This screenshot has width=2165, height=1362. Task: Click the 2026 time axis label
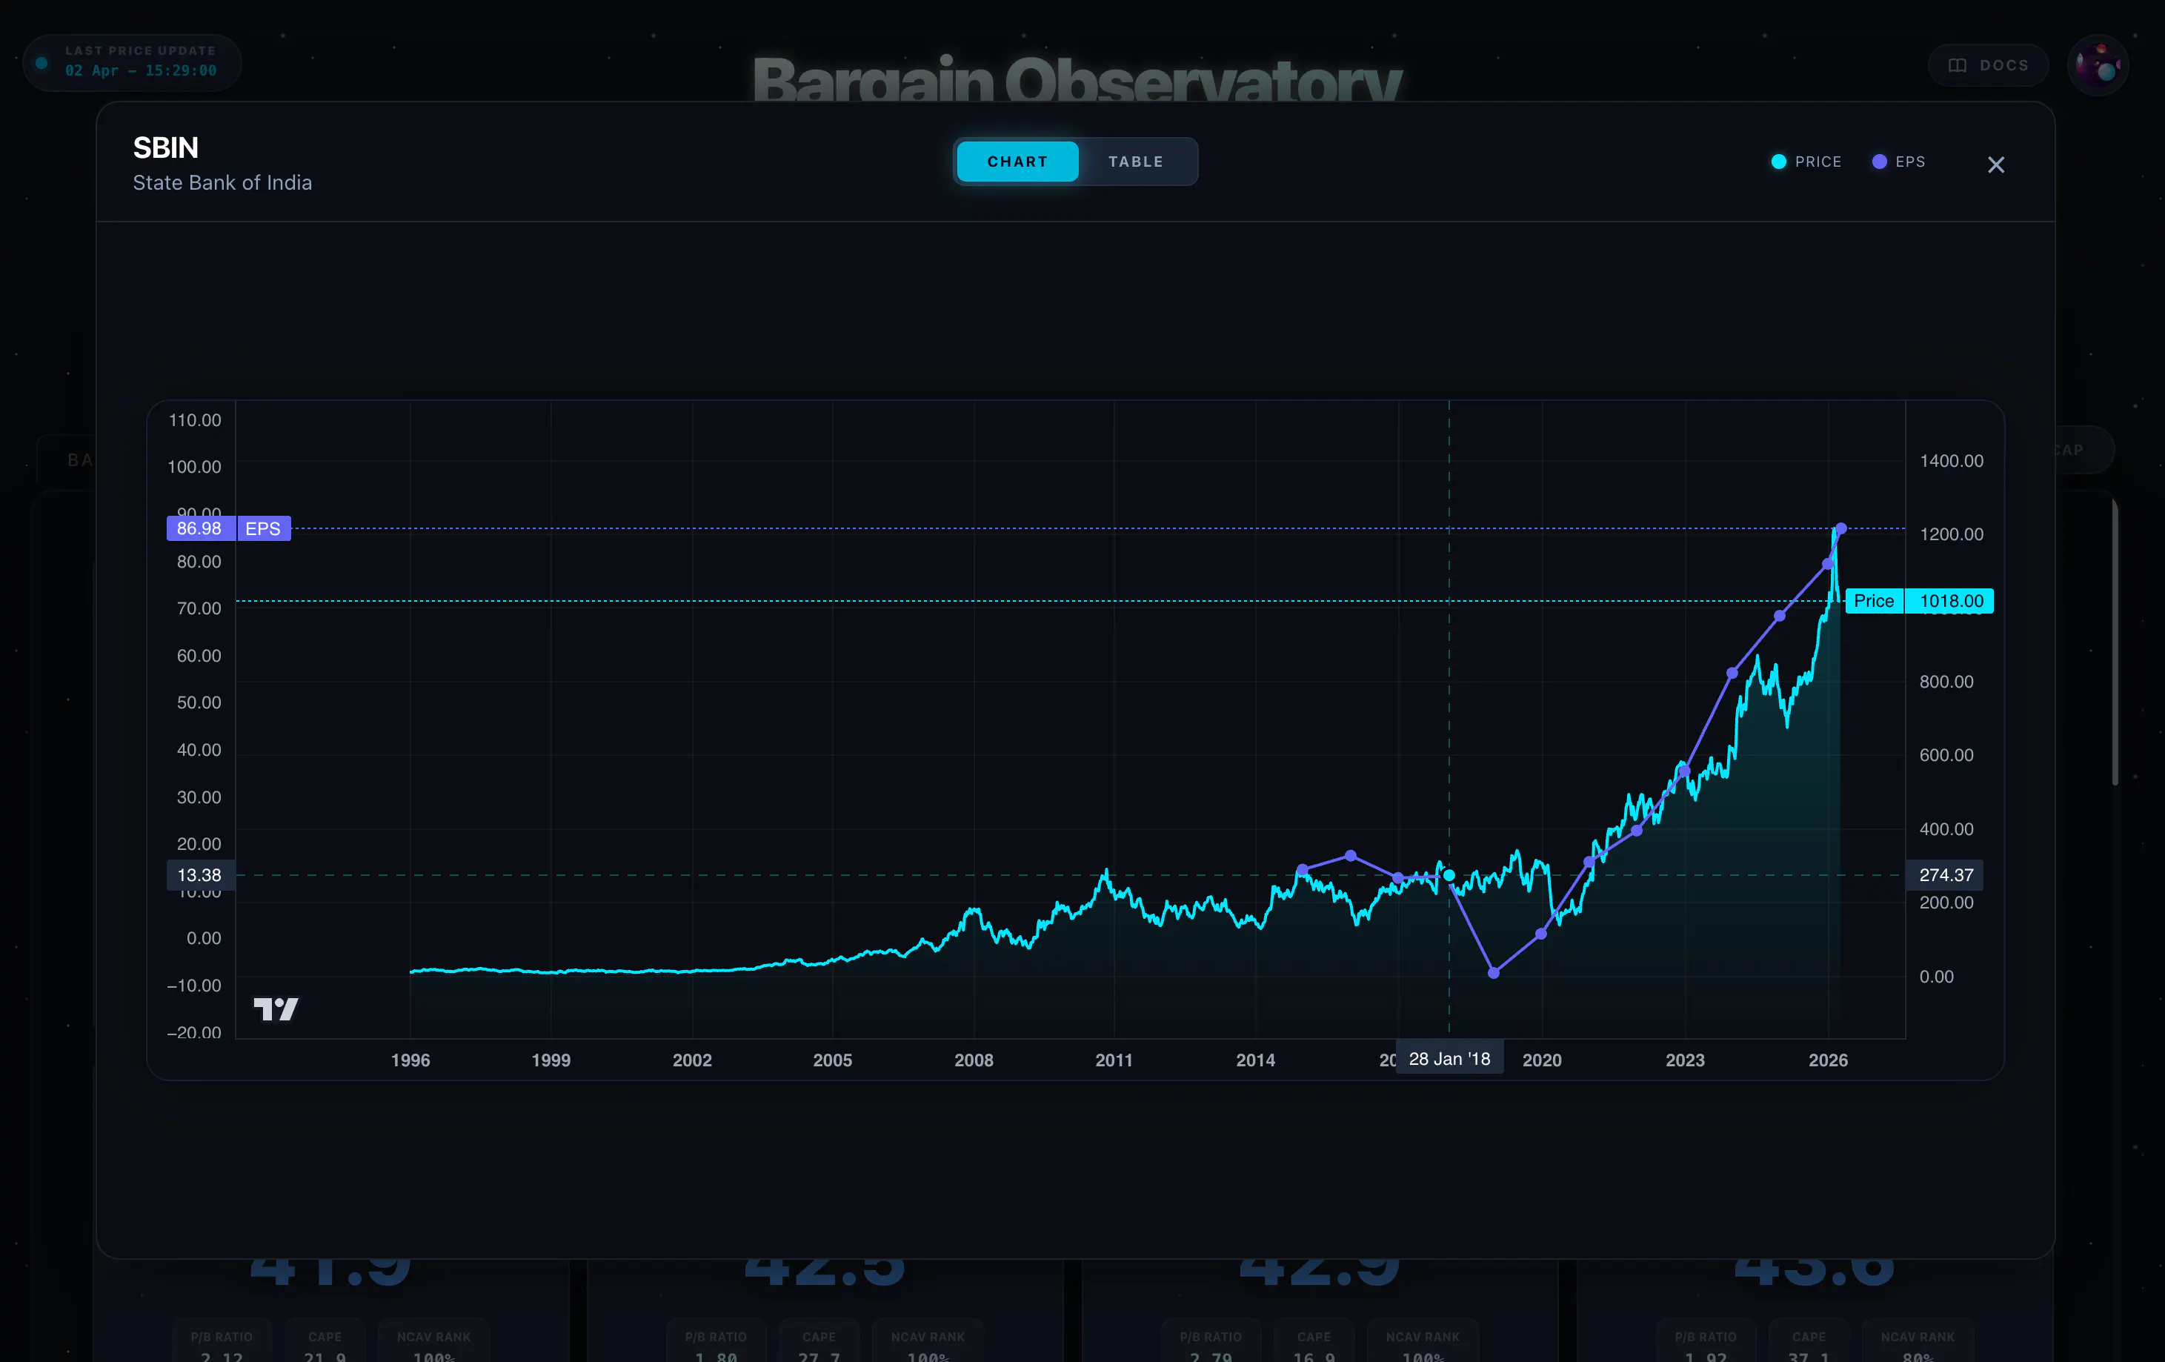click(1828, 1060)
